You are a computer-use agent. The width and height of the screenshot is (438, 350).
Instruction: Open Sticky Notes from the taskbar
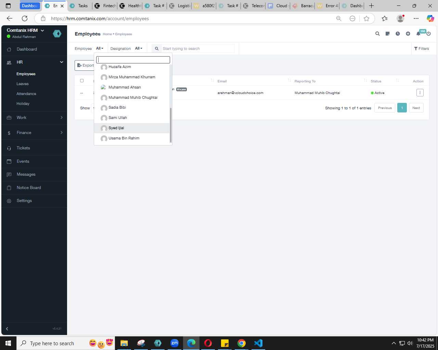pyautogui.click(x=225, y=343)
